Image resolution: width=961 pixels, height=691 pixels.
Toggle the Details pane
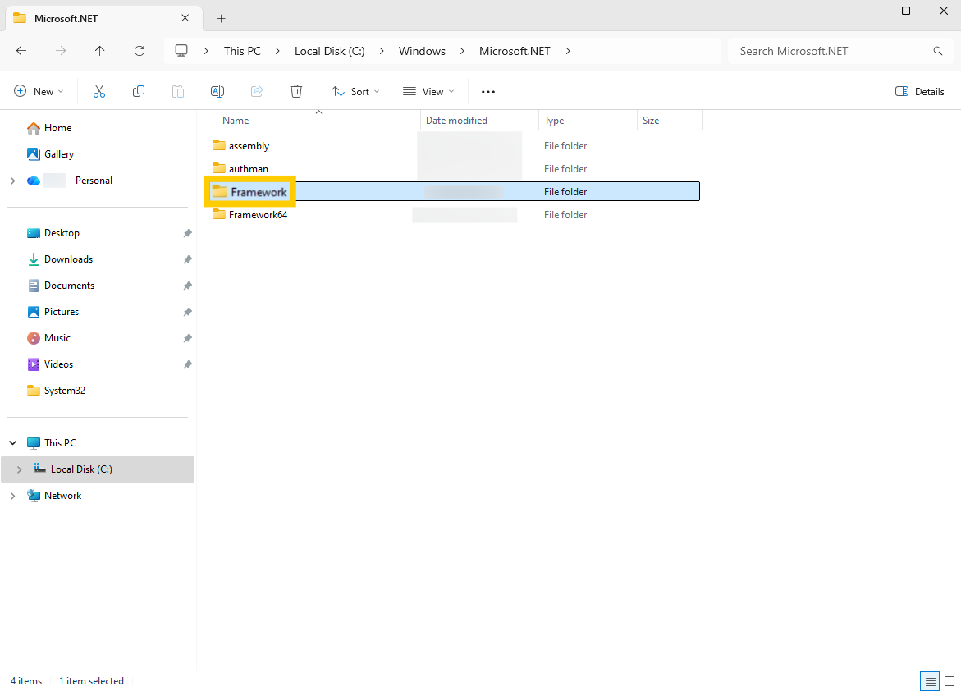click(x=919, y=91)
